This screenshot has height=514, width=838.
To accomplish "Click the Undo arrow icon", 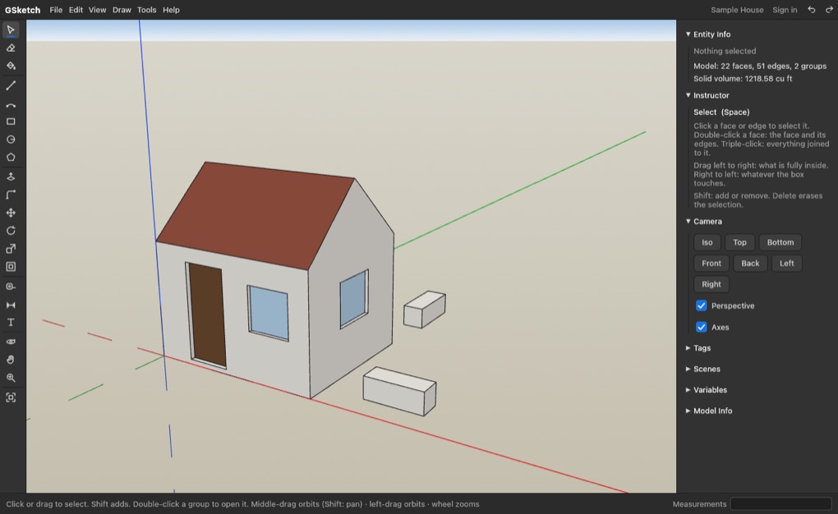I will tap(811, 10).
